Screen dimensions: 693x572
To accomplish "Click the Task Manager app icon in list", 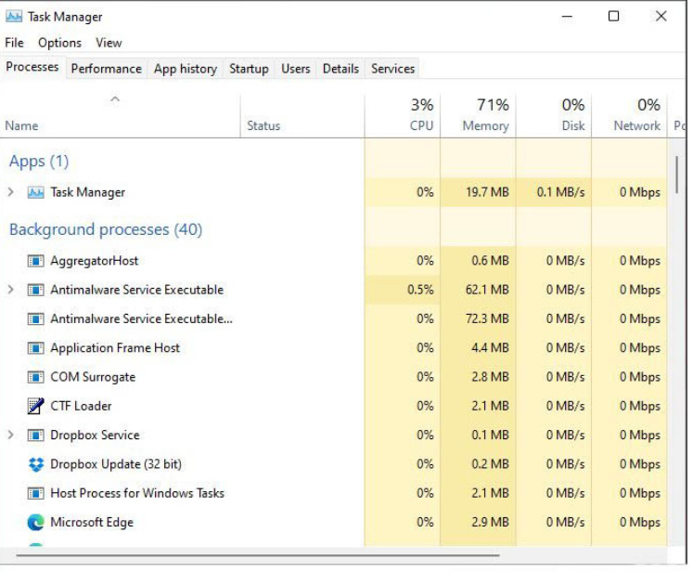I will pyautogui.click(x=36, y=192).
